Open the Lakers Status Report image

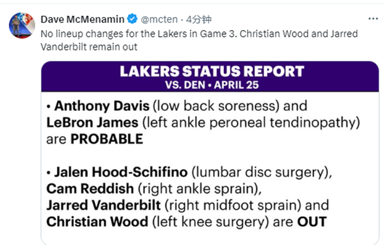point(210,153)
